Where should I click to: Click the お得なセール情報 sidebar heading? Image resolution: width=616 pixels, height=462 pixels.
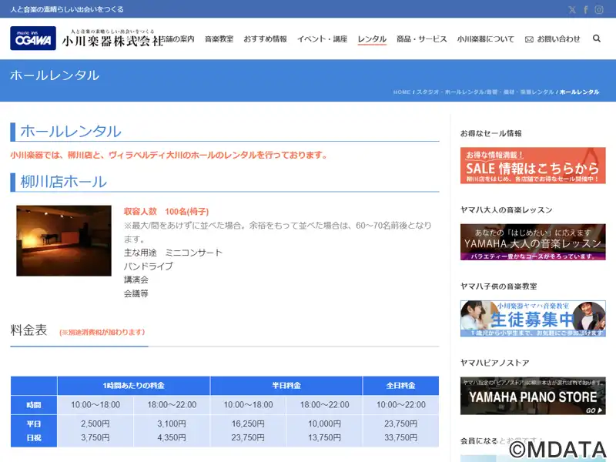(491, 133)
